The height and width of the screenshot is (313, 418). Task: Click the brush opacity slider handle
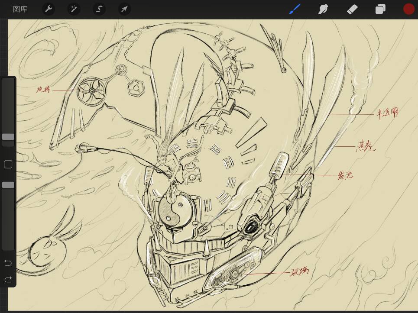tap(8, 185)
